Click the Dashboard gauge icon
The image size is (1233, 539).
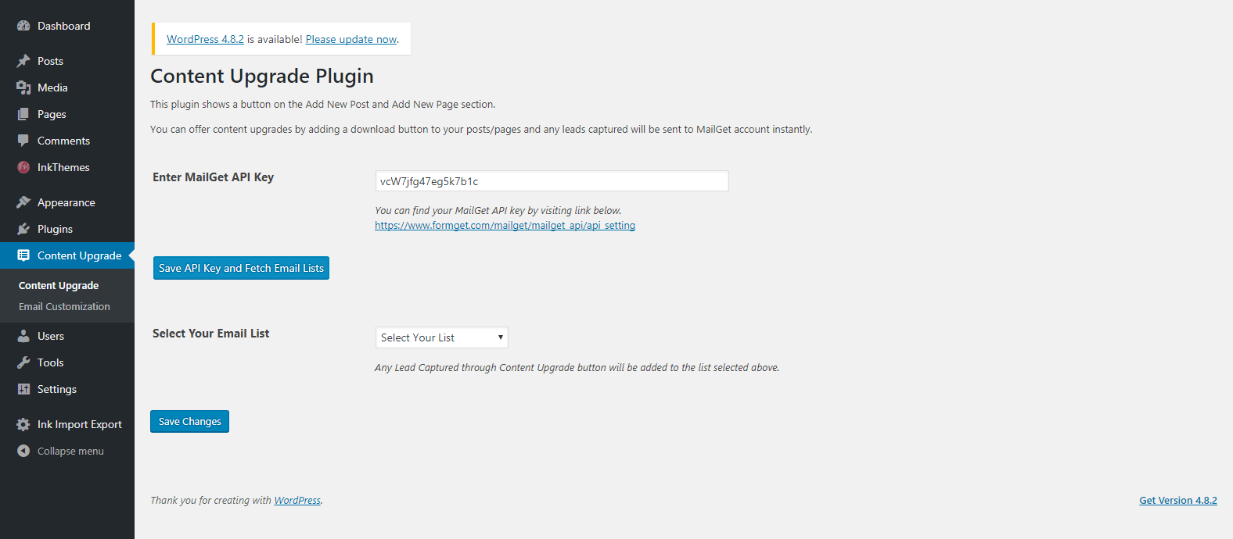[x=23, y=26]
